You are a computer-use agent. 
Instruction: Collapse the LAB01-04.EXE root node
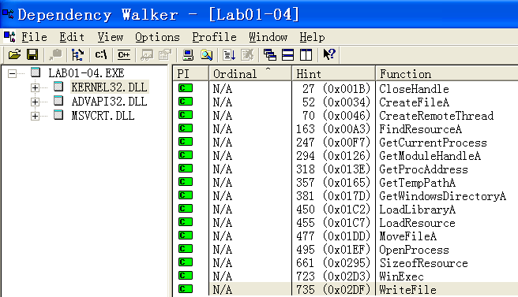point(12,73)
